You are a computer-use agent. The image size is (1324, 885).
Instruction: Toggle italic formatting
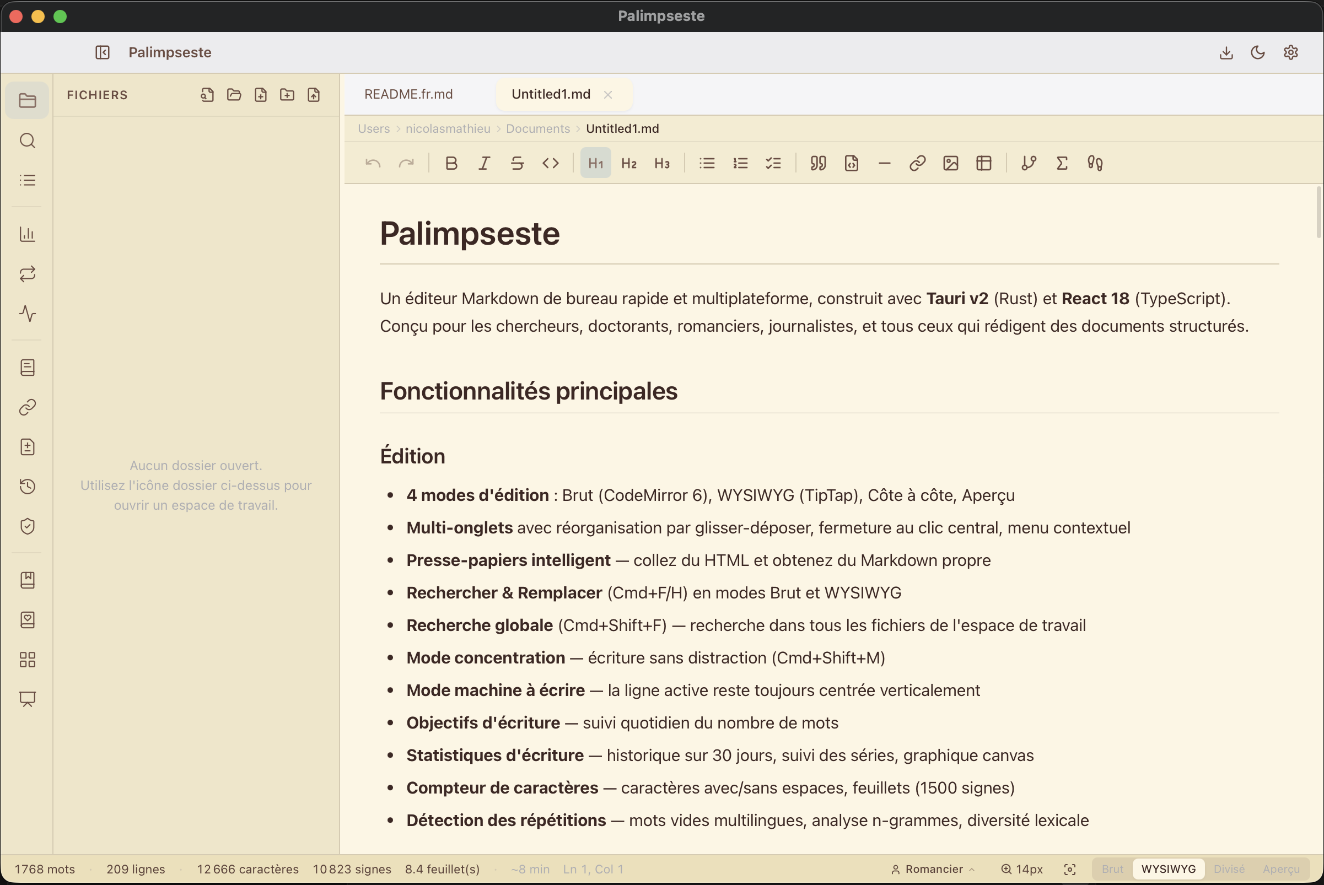(x=484, y=163)
